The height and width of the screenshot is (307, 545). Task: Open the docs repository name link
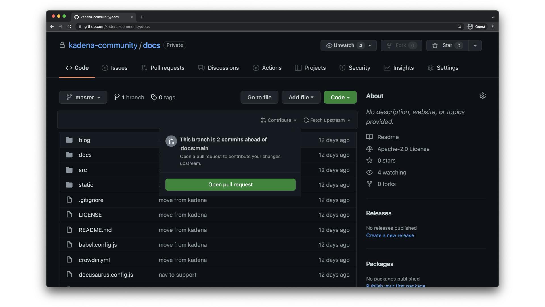pos(152,45)
